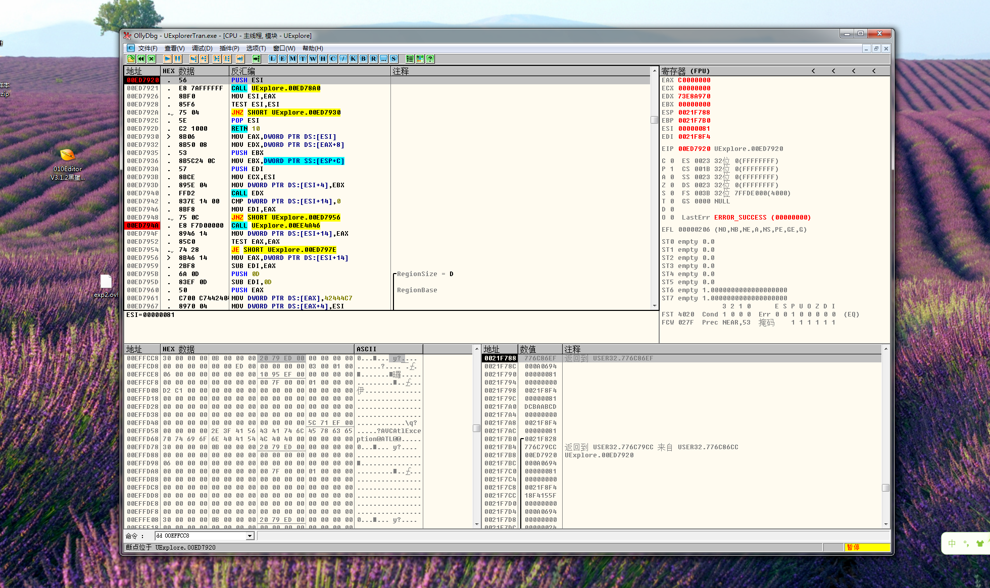Screen dimensions: 990x588
Task: Click the registers FPU header to switch view
Action: pyautogui.click(x=685, y=71)
